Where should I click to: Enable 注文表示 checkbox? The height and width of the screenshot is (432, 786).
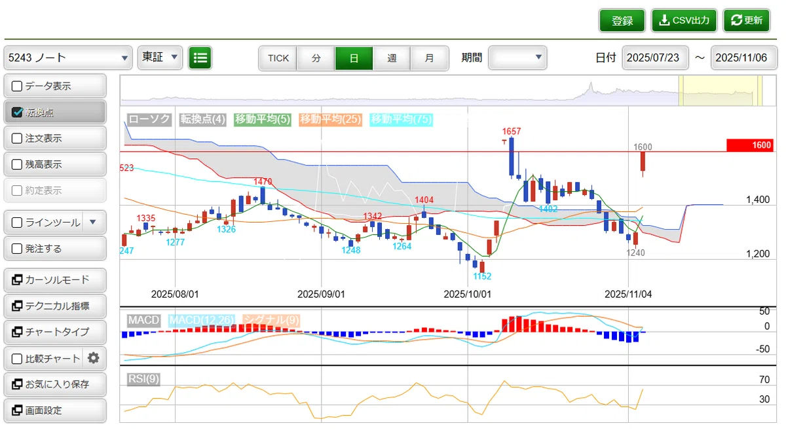pyautogui.click(x=17, y=138)
